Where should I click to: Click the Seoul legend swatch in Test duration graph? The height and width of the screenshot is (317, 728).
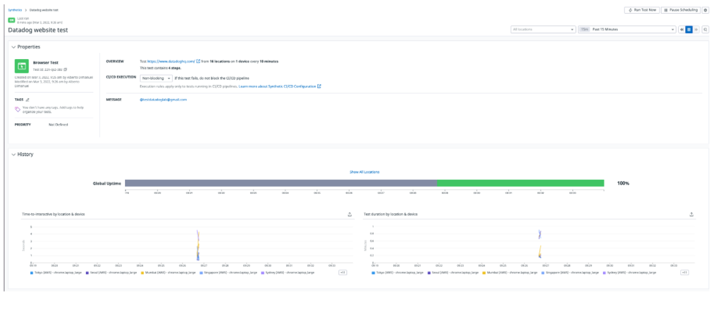pos(429,272)
